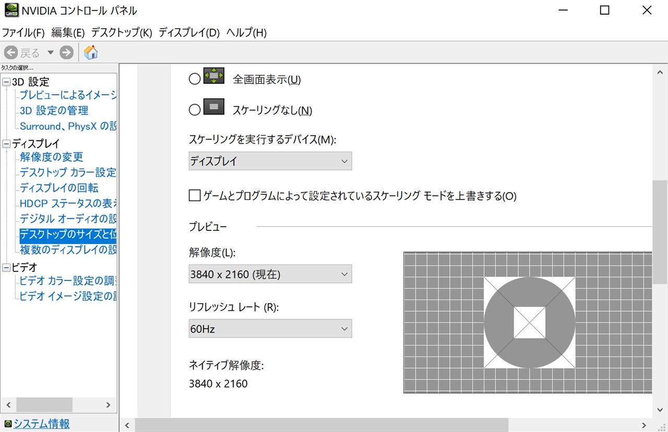
Task: Click main panel scroll down arrow
Action: [x=660, y=410]
